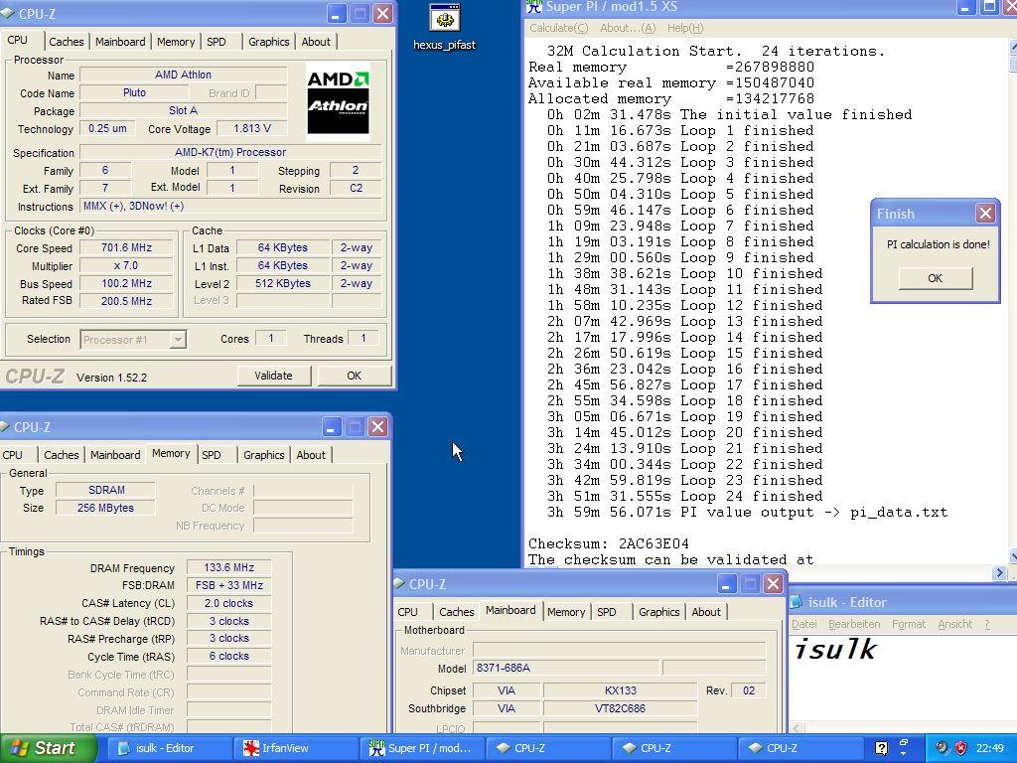Click the first CPU-Z taskbar button

[x=546, y=748]
